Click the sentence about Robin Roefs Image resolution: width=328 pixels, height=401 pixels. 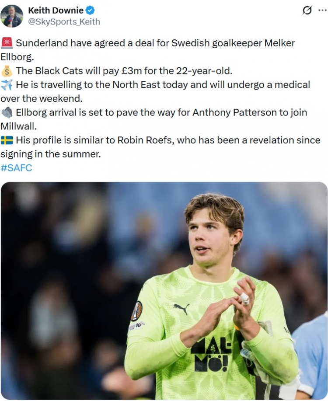pos(161,147)
